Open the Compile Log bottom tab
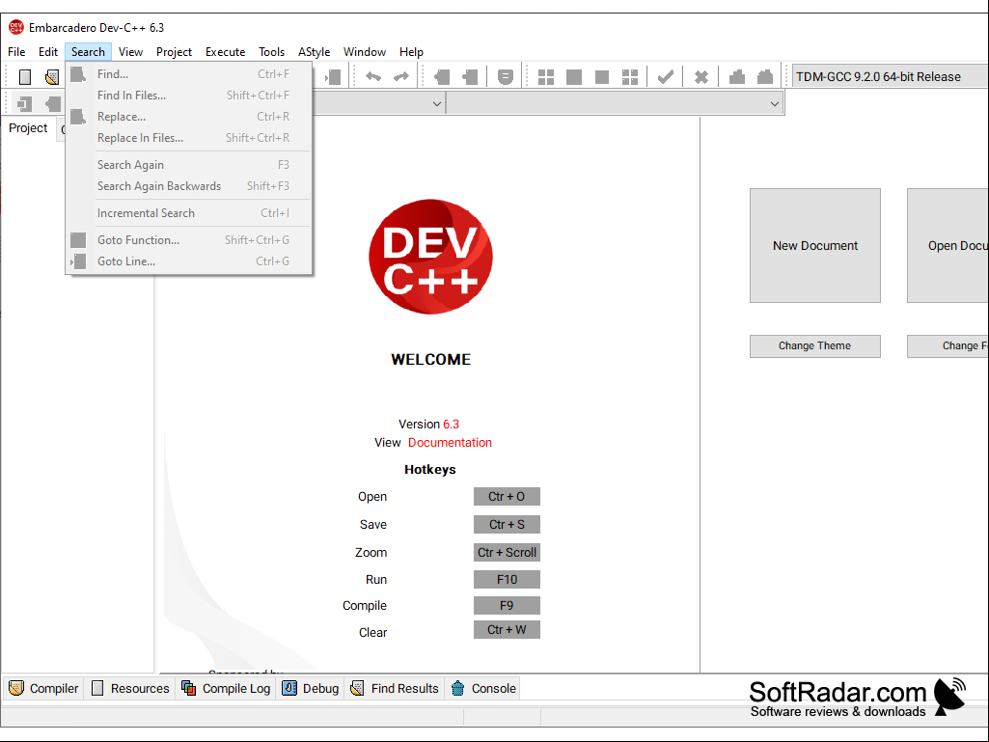 [x=226, y=688]
